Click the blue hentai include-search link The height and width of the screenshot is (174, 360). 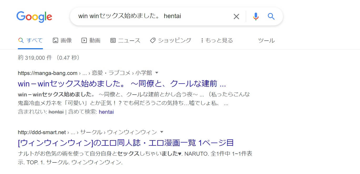[x=106, y=112]
